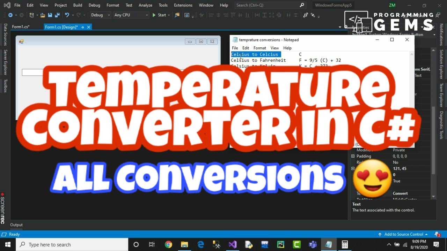Image resolution: width=447 pixels, height=251 pixels.
Task: Open the Toolbox side panel
Action: 5,86
